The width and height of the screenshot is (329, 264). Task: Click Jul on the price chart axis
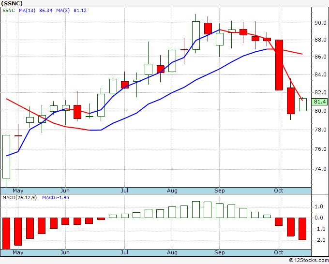(124, 191)
